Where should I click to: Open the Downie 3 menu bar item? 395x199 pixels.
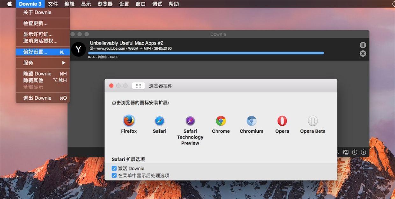point(30,4)
